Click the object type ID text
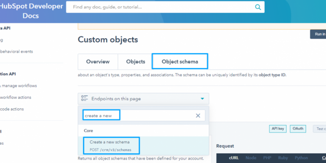Viewport: 326px width, 163px height. click(272, 75)
